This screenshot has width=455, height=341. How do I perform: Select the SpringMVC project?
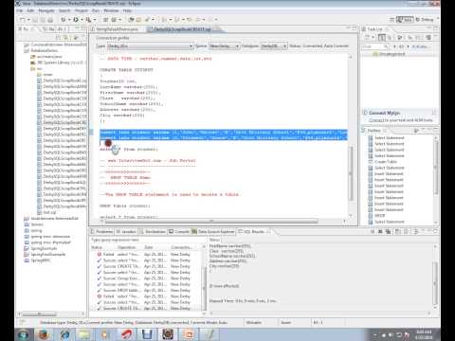coord(38,260)
